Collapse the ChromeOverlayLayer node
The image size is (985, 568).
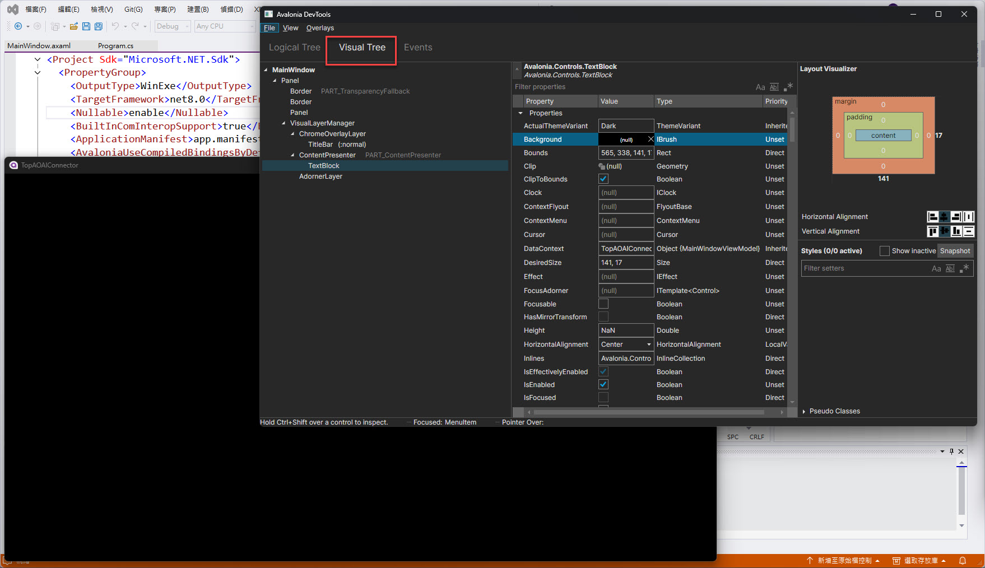point(292,134)
